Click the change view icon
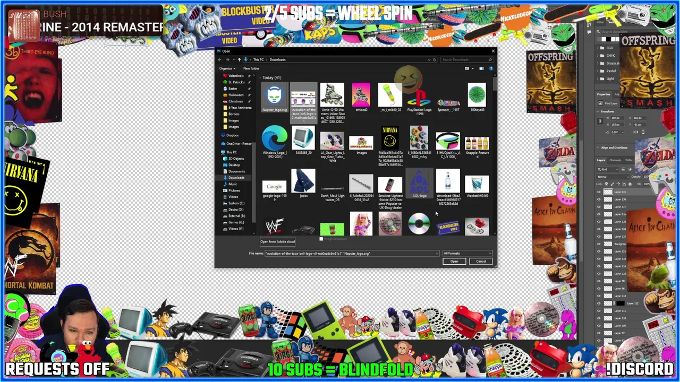 [x=467, y=68]
